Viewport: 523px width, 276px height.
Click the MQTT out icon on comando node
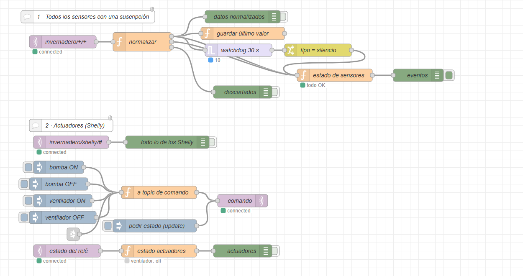[261, 201]
